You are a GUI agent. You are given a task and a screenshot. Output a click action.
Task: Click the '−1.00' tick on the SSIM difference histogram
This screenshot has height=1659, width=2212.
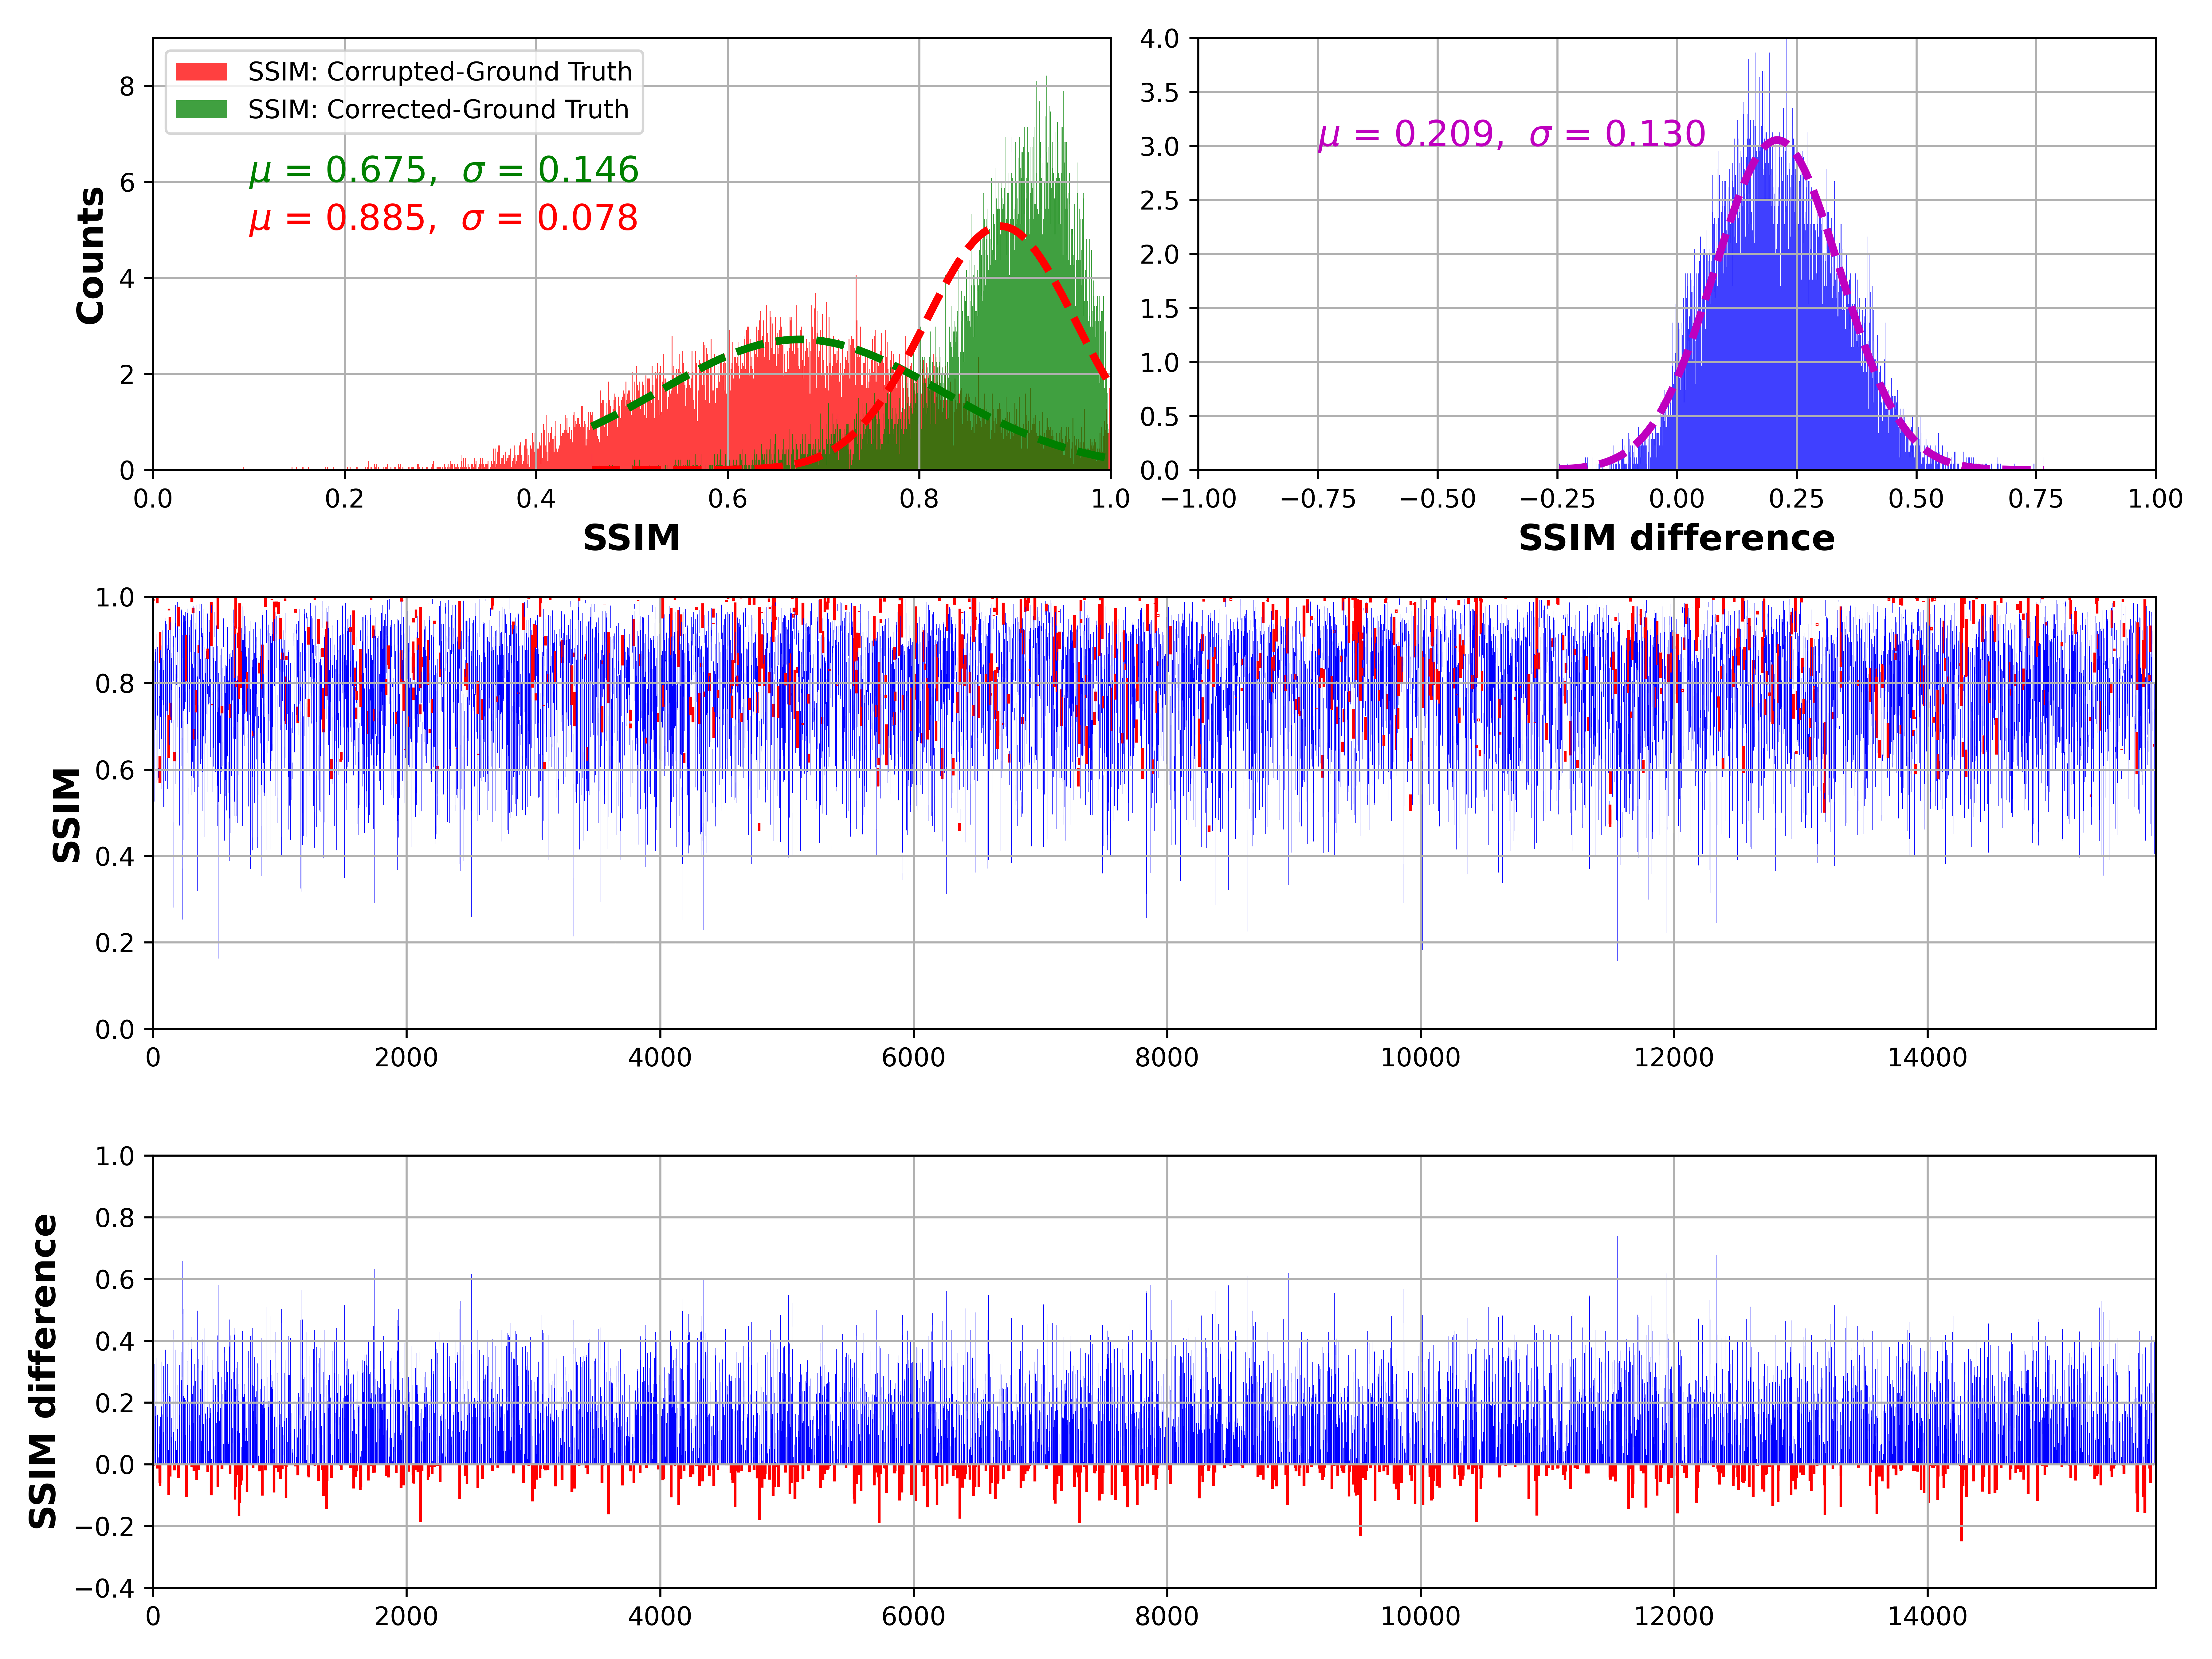(1198, 499)
